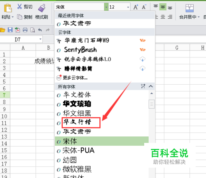Open the Merge and Center dropdown arrow

click(x=199, y=17)
